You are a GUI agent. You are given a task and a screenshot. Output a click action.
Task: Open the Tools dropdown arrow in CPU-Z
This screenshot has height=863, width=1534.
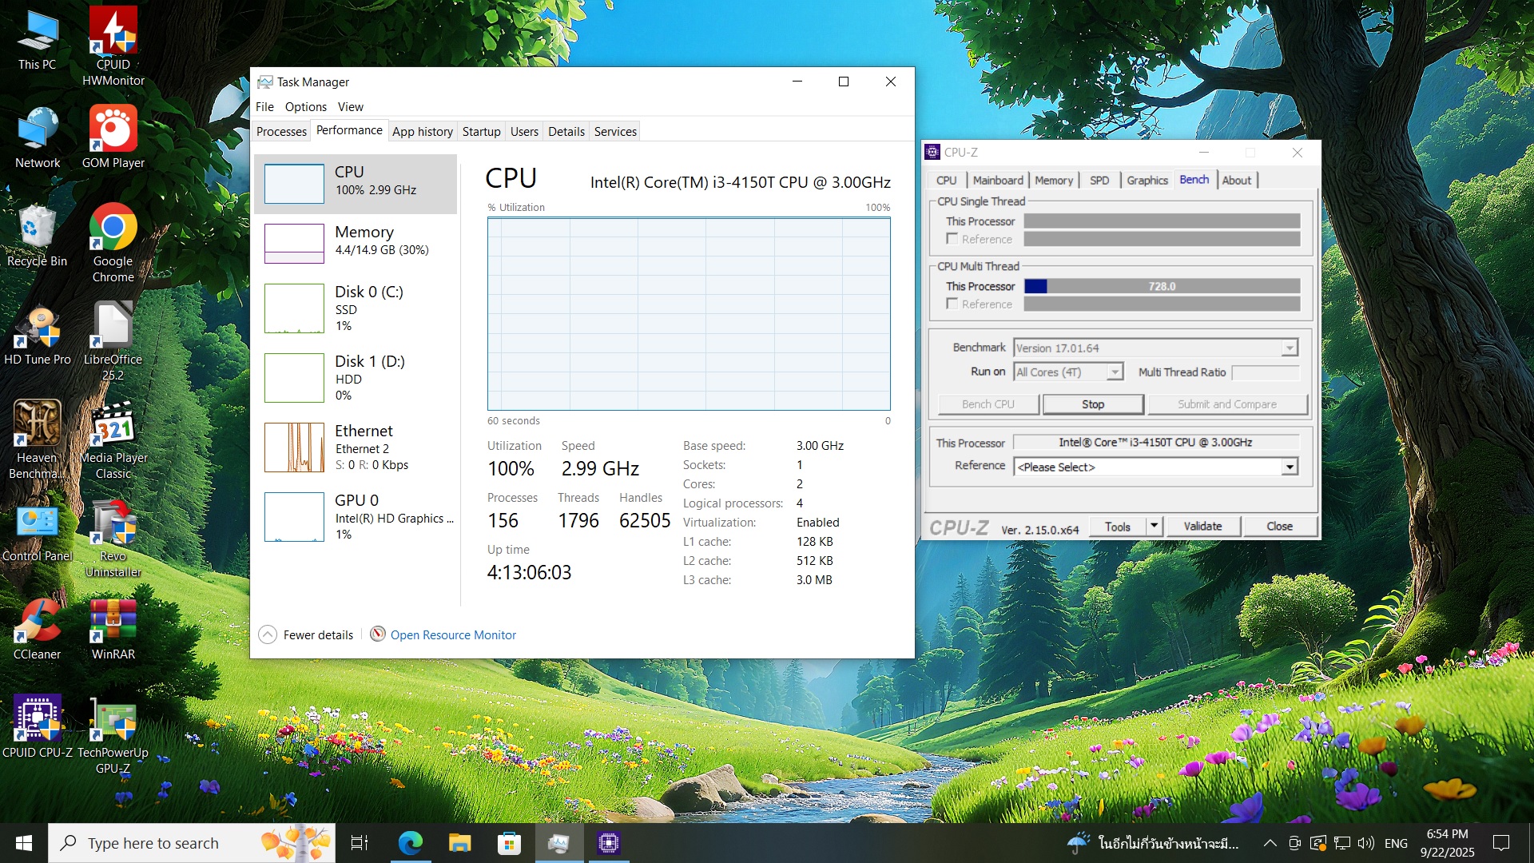coord(1154,526)
